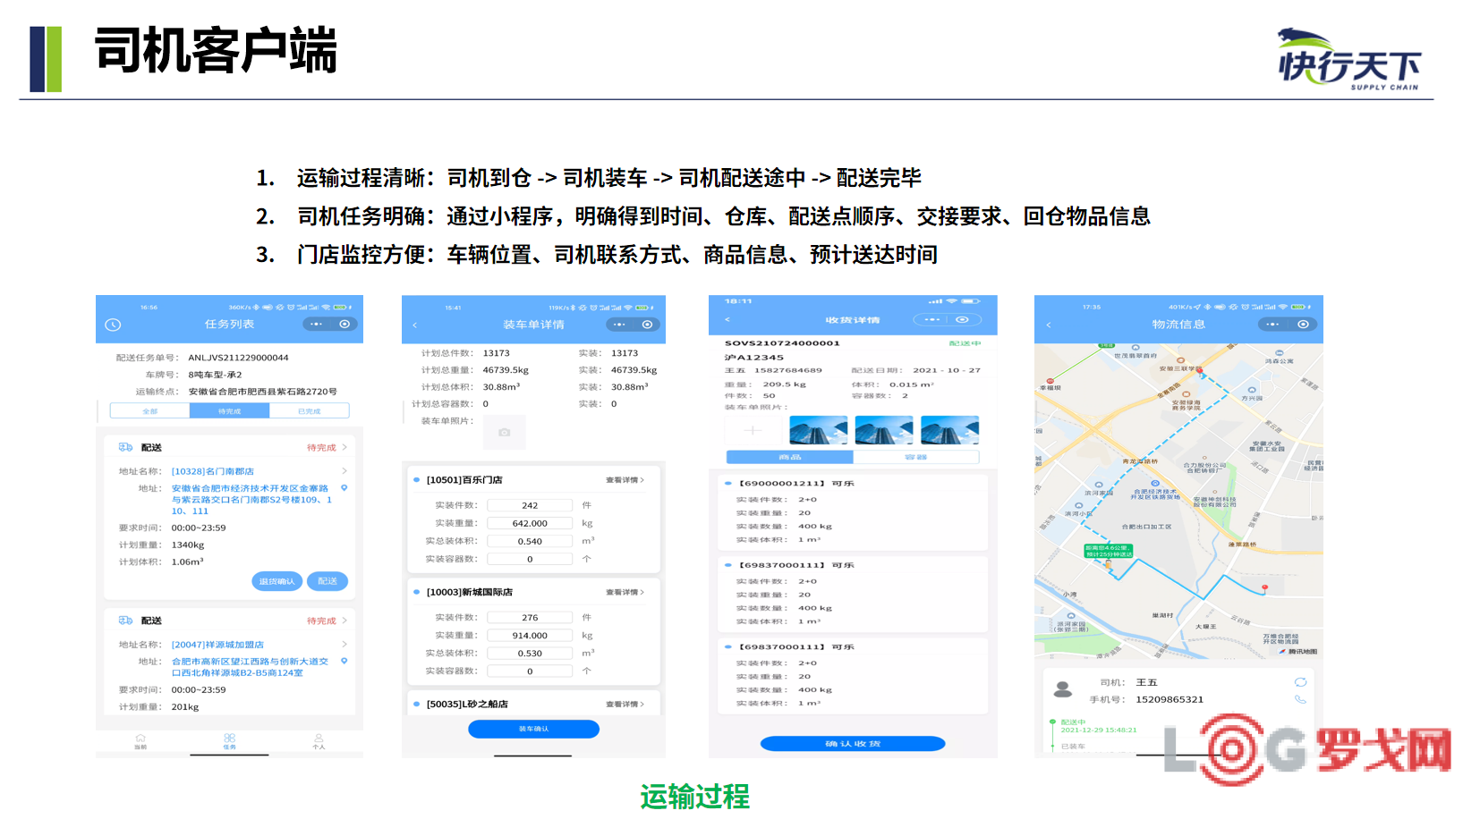Click the 确认收货 button
Screen dimensions: 1463x819
pyautogui.click(x=853, y=744)
